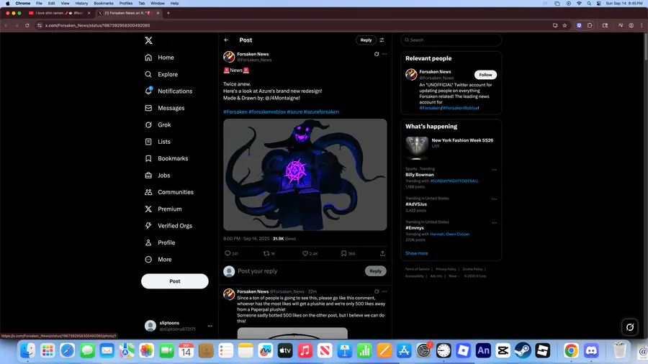Open the #AdVSJus trend
The height and width of the screenshot is (364, 648).
(x=416, y=204)
